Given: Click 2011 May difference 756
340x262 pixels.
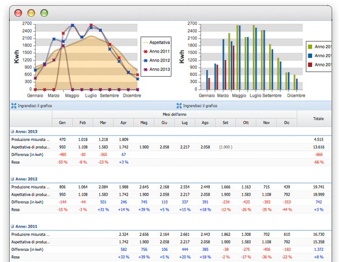Looking at the screenshot, I should pos(144,250).
